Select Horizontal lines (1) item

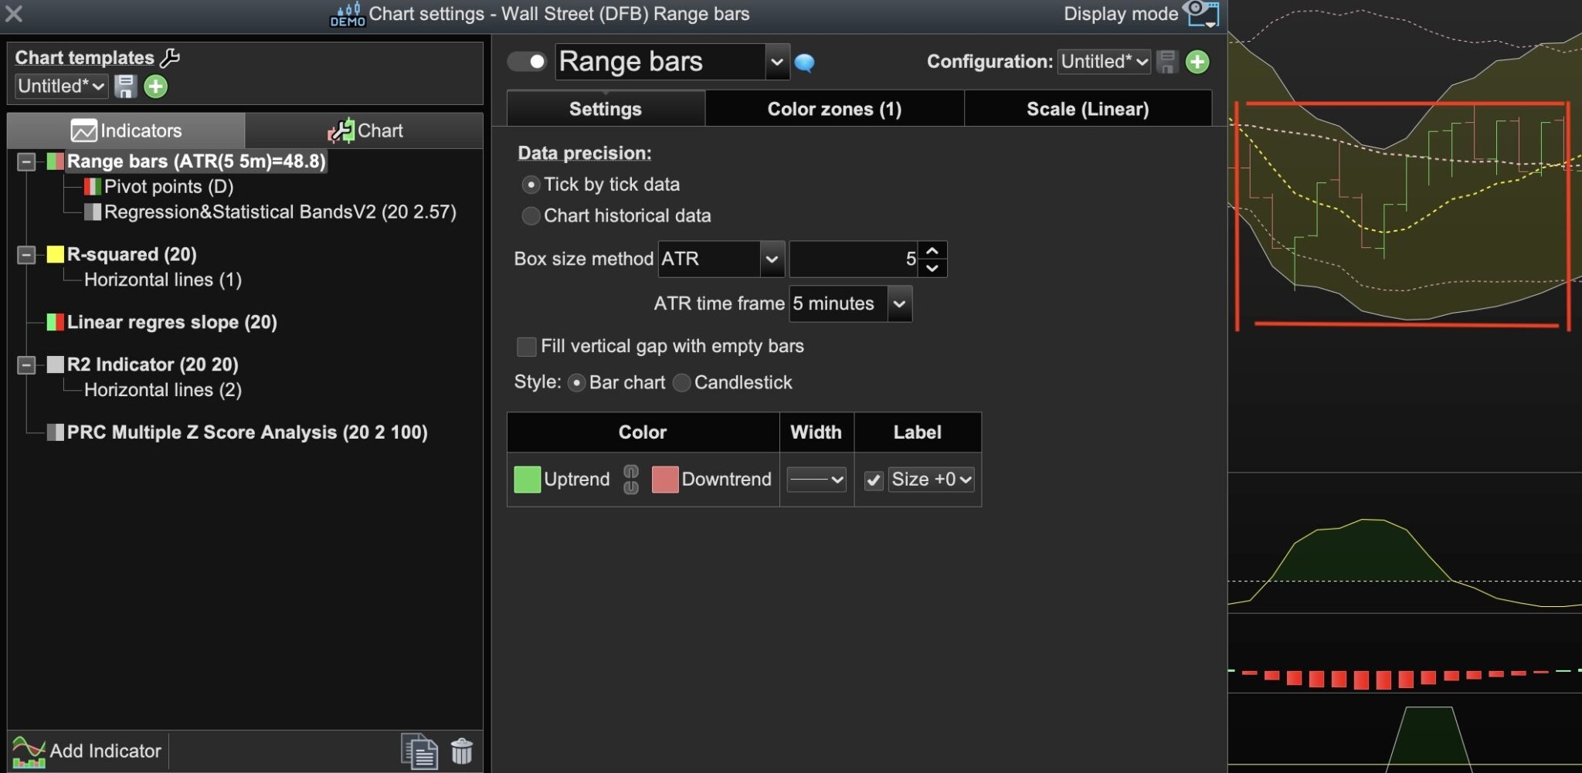[162, 280]
